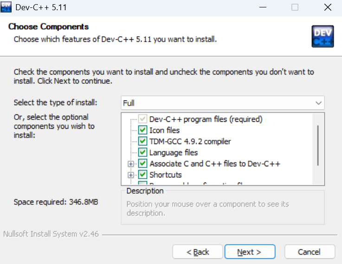Open the install type dropdown showing Full
Image resolution: width=342 pixels, height=264 pixels.
(x=223, y=103)
